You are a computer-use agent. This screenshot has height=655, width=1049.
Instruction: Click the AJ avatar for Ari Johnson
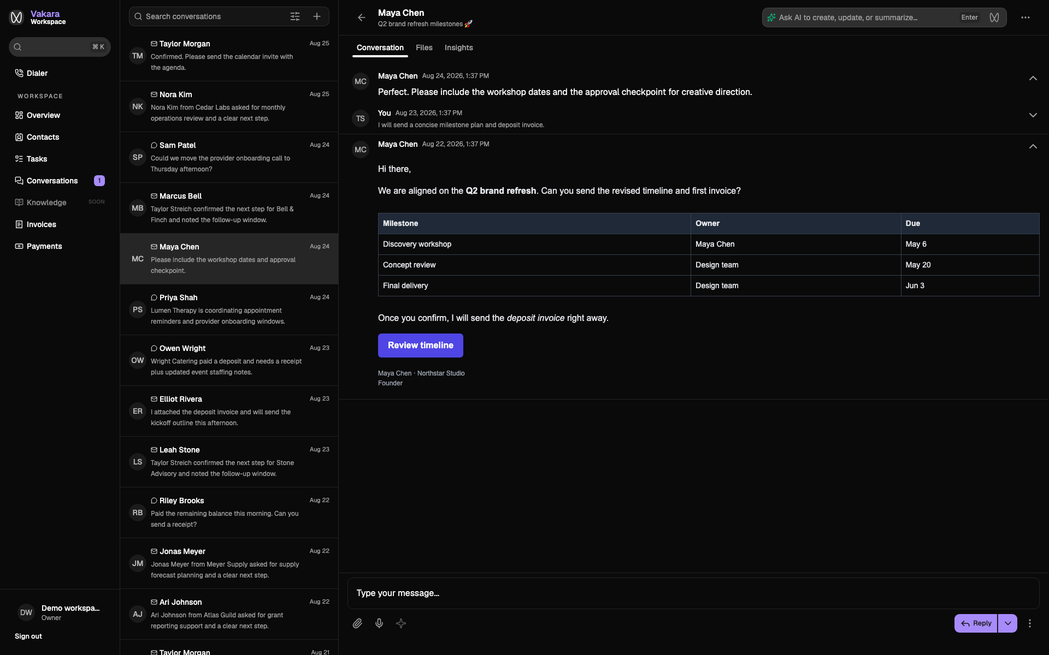pos(138,614)
